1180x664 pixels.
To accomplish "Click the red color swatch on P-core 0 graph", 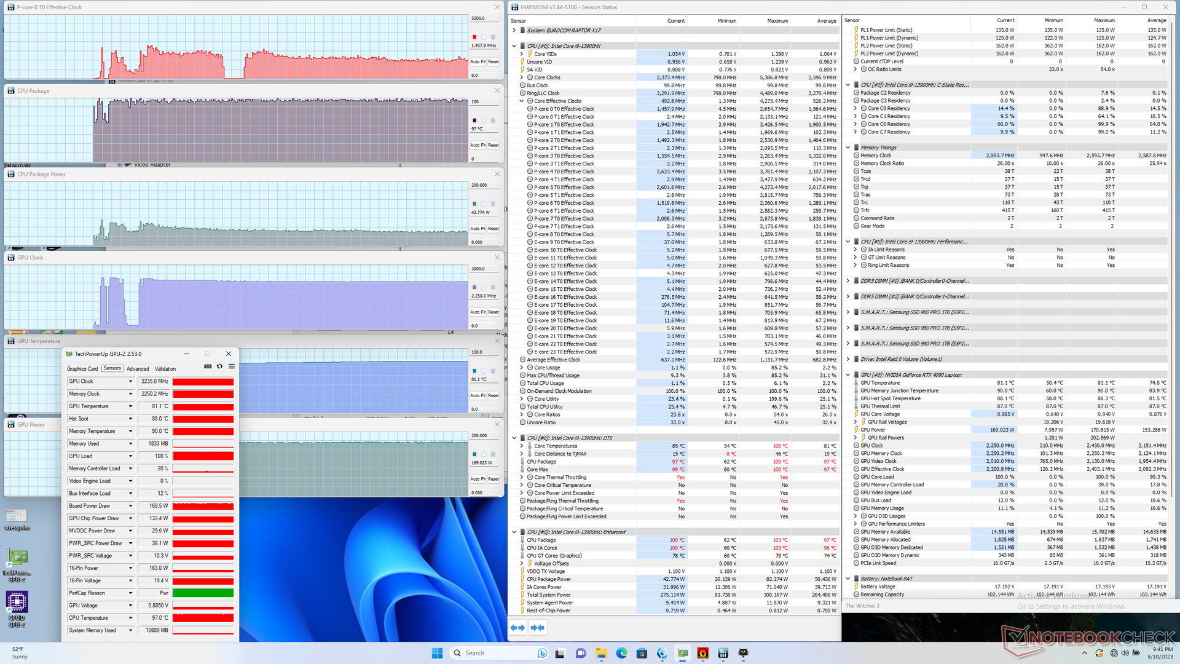I will (x=474, y=37).
